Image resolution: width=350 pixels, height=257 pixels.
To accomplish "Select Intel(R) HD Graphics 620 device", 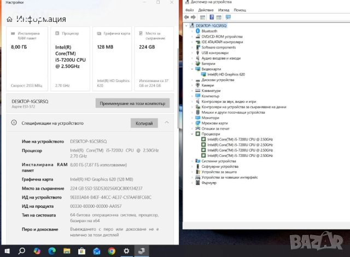I will [226, 74].
